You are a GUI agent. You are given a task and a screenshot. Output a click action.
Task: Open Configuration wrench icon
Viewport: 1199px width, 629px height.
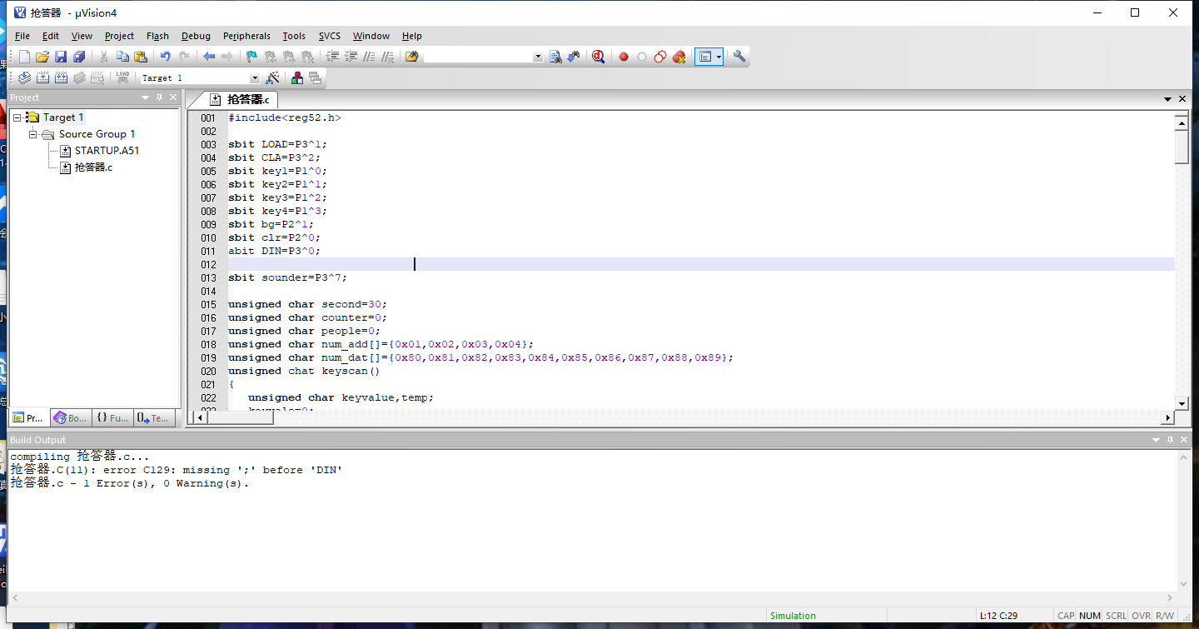click(739, 57)
